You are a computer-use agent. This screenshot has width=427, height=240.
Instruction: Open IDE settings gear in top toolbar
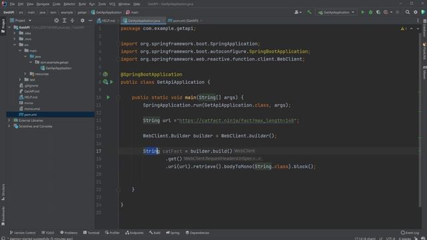[415, 12]
